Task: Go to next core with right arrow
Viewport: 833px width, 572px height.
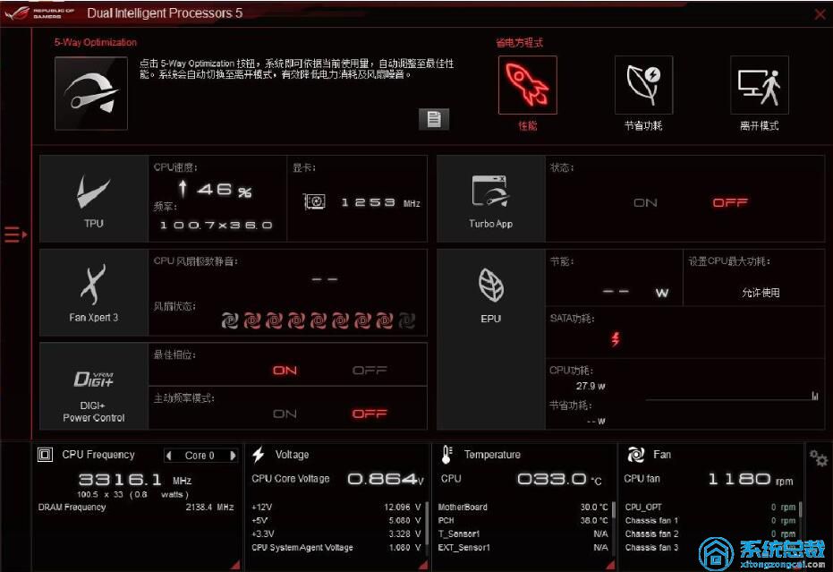Action: coord(233,456)
